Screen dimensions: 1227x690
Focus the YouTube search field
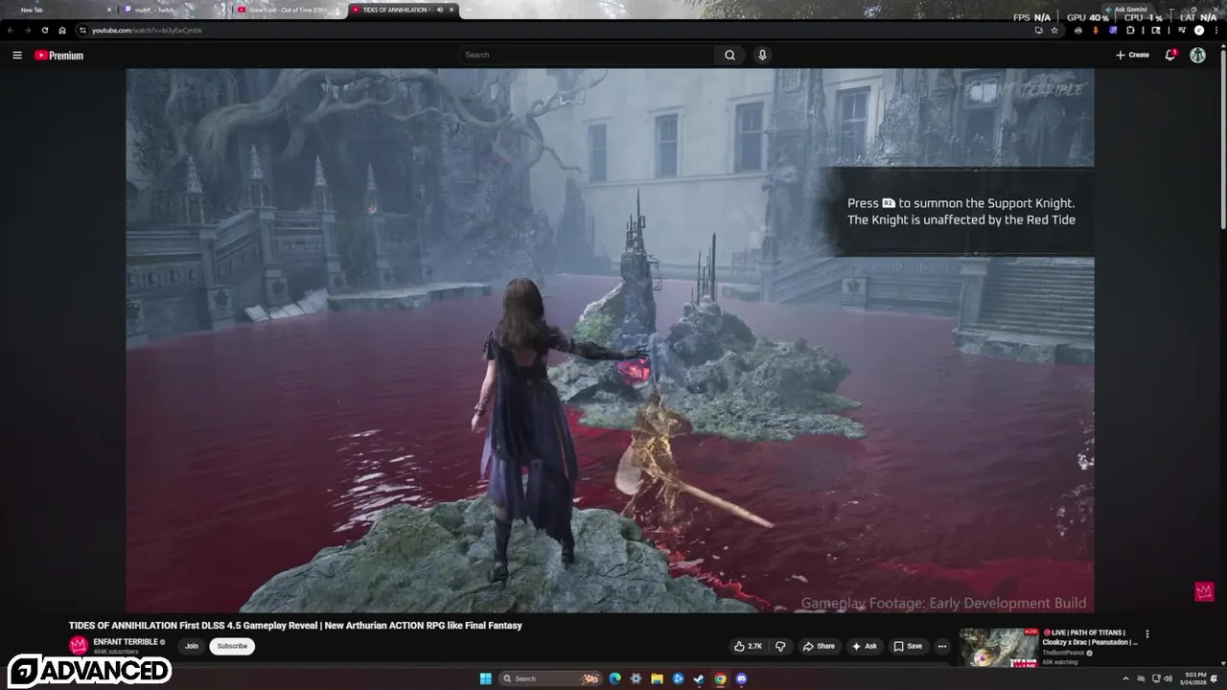click(x=587, y=55)
